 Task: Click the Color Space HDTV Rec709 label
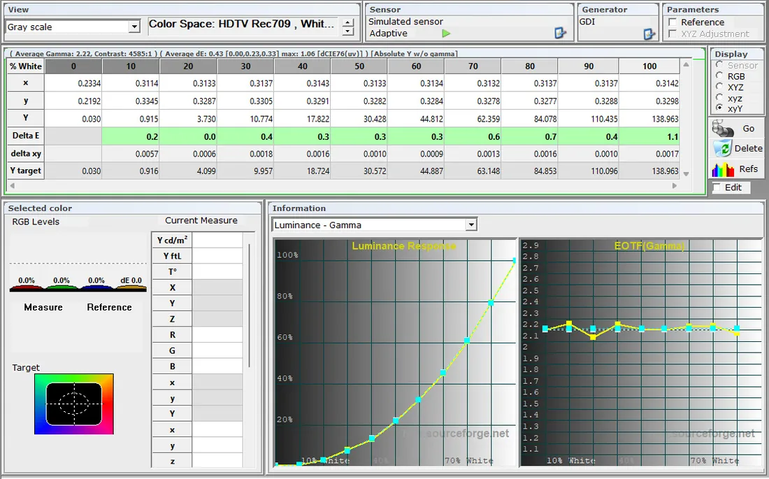coord(242,24)
